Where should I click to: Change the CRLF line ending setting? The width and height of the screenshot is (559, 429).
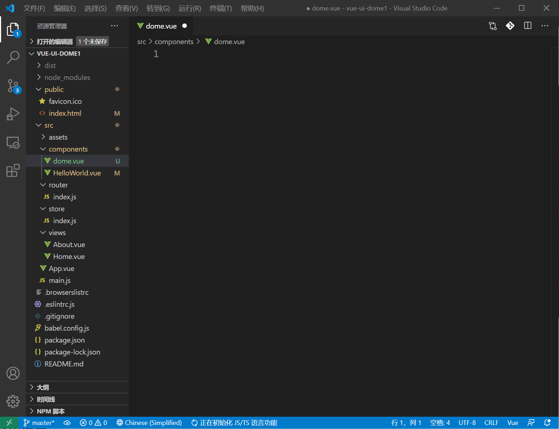491,422
